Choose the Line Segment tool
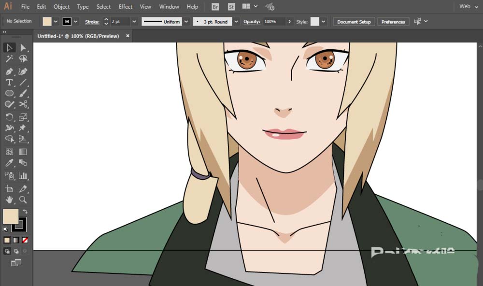This screenshot has width=483, height=286. click(x=23, y=82)
